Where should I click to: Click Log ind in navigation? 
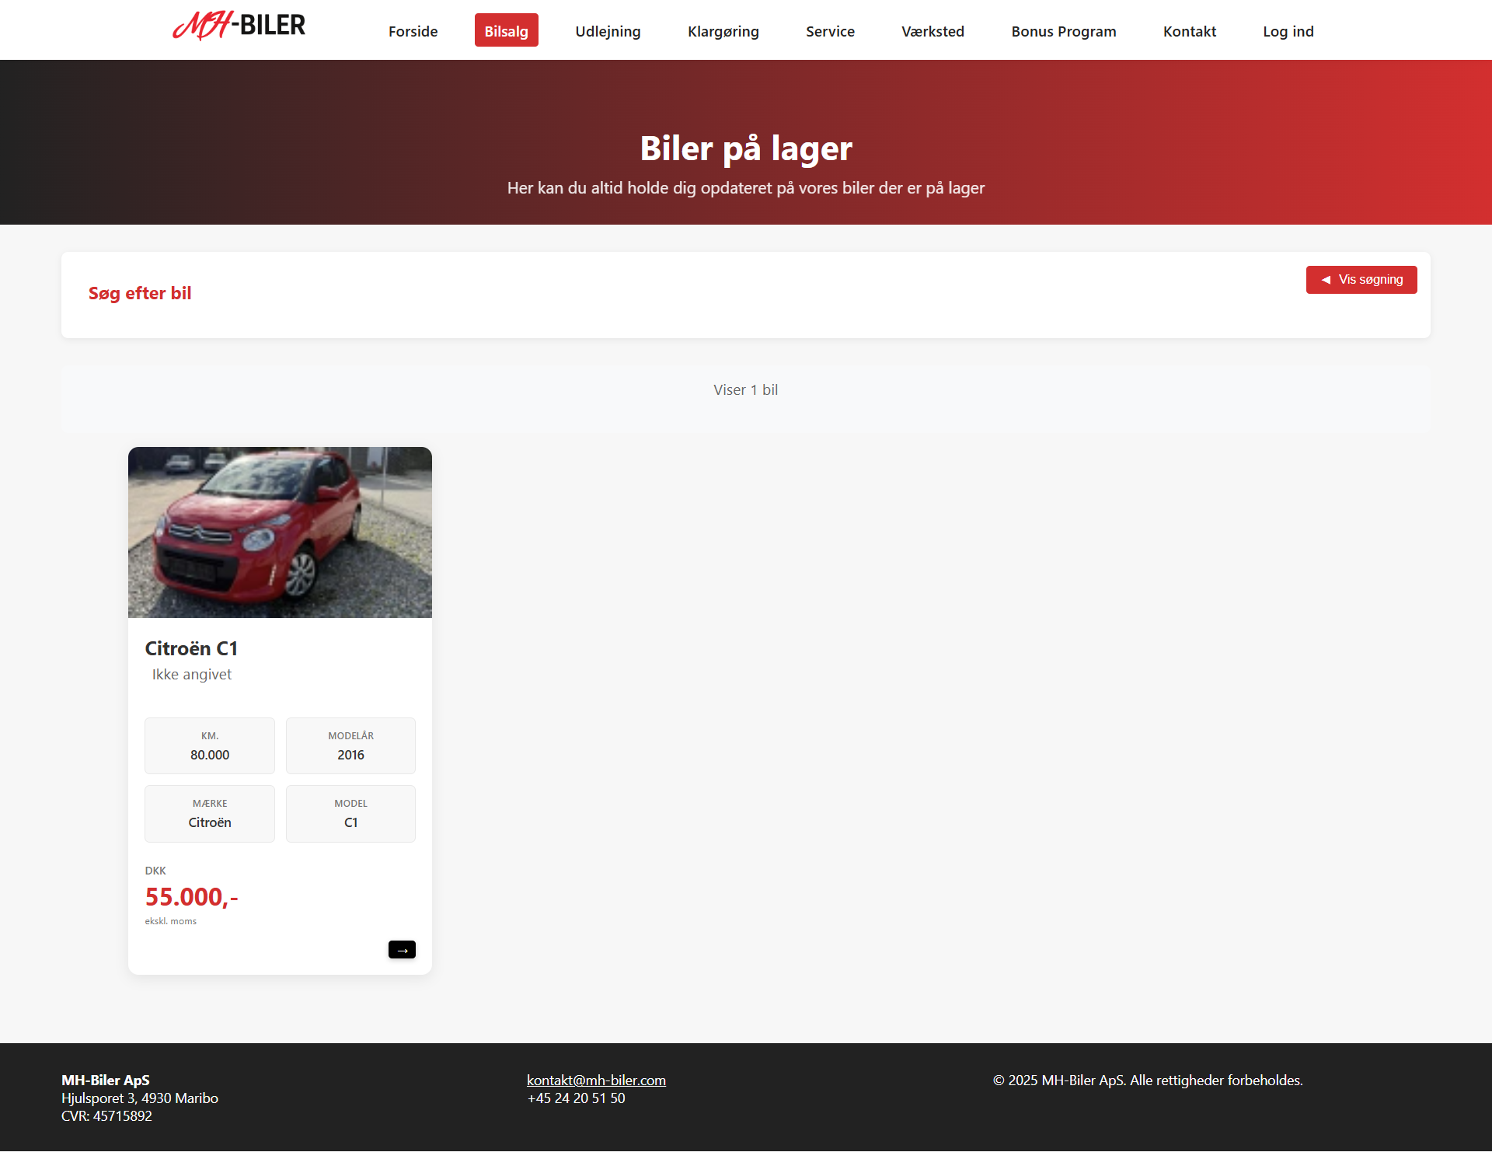click(1288, 31)
